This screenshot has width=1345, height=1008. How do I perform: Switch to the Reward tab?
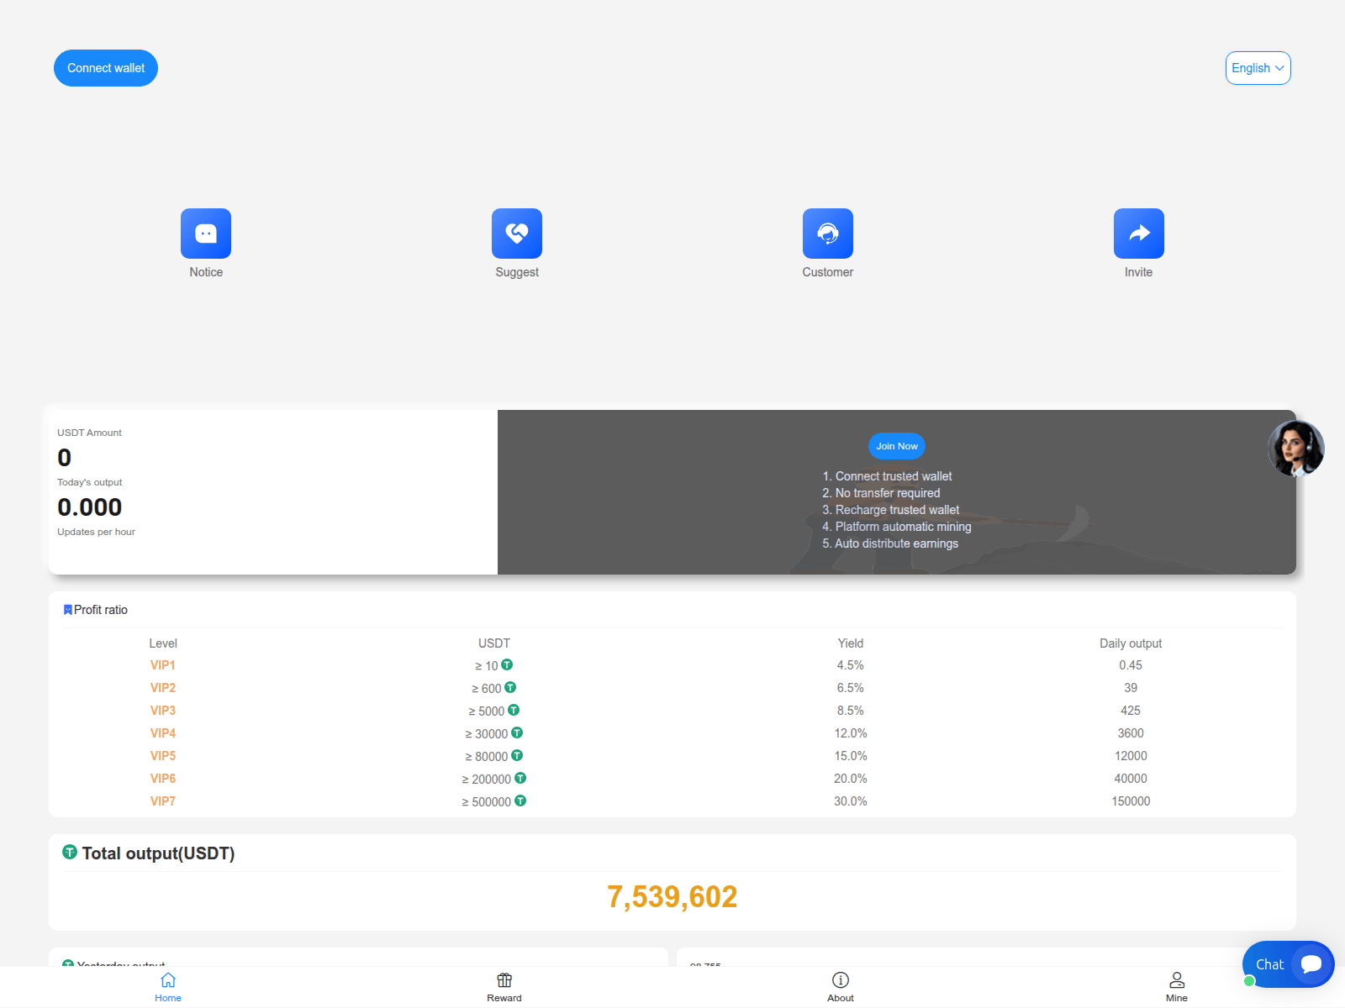504,988
